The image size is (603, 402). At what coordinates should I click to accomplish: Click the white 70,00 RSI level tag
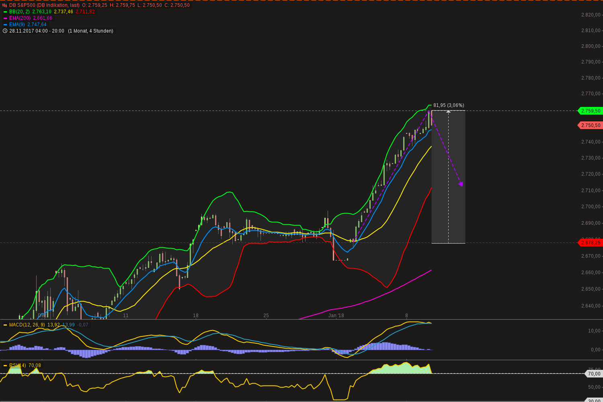click(x=593, y=374)
